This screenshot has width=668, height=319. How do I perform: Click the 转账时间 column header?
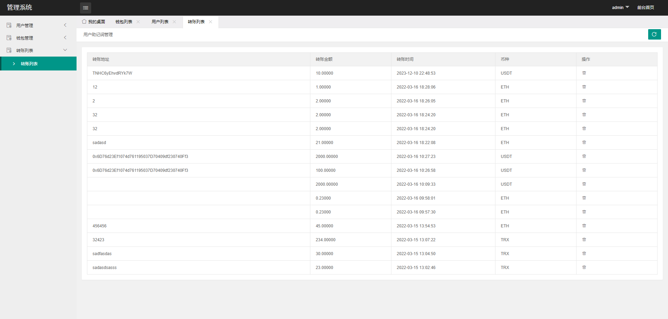click(405, 59)
